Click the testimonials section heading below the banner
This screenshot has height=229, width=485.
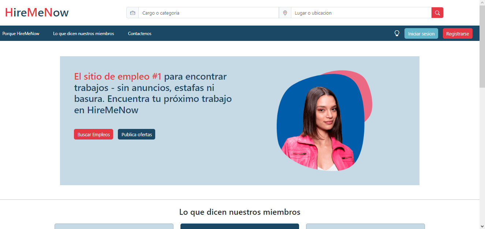(x=240, y=212)
